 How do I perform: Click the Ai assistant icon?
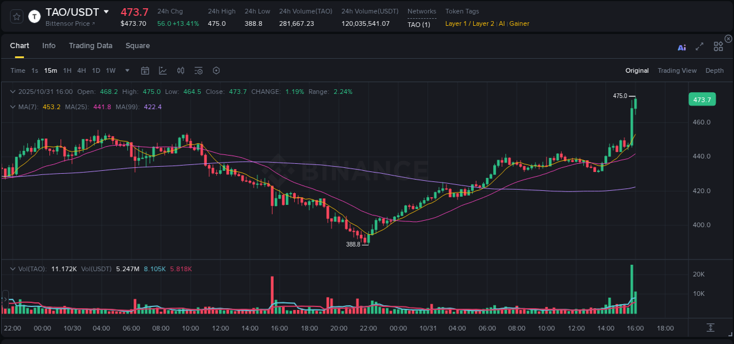[x=682, y=46]
